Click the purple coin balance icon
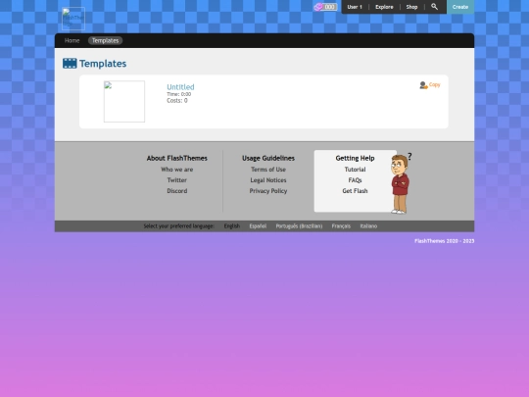 pyautogui.click(x=318, y=7)
